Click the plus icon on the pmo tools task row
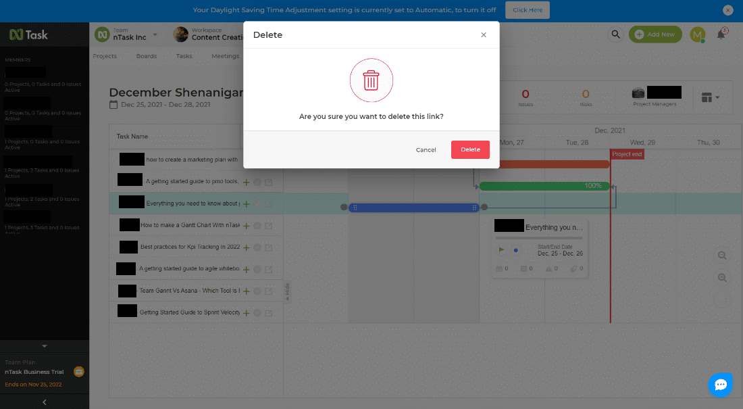Image resolution: width=743 pixels, height=409 pixels. (247, 181)
